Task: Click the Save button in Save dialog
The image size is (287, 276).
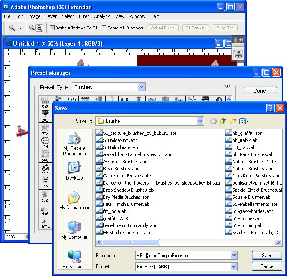Action: pyautogui.click(x=267, y=256)
